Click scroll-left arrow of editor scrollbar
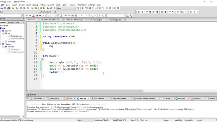217x122 pixels. pos(28,91)
